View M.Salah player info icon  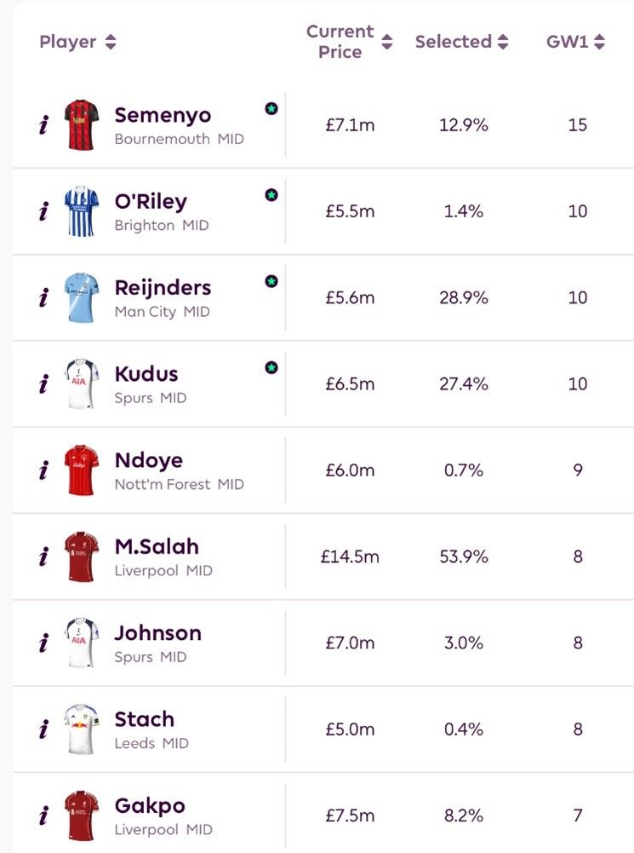click(43, 556)
